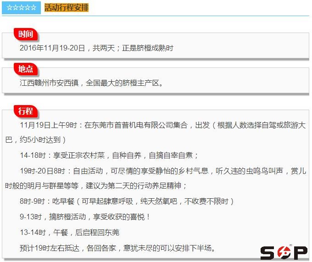Click the red 时间 label
The height and width of the screenshot is (262, 312).
click(x=26, y=34)
